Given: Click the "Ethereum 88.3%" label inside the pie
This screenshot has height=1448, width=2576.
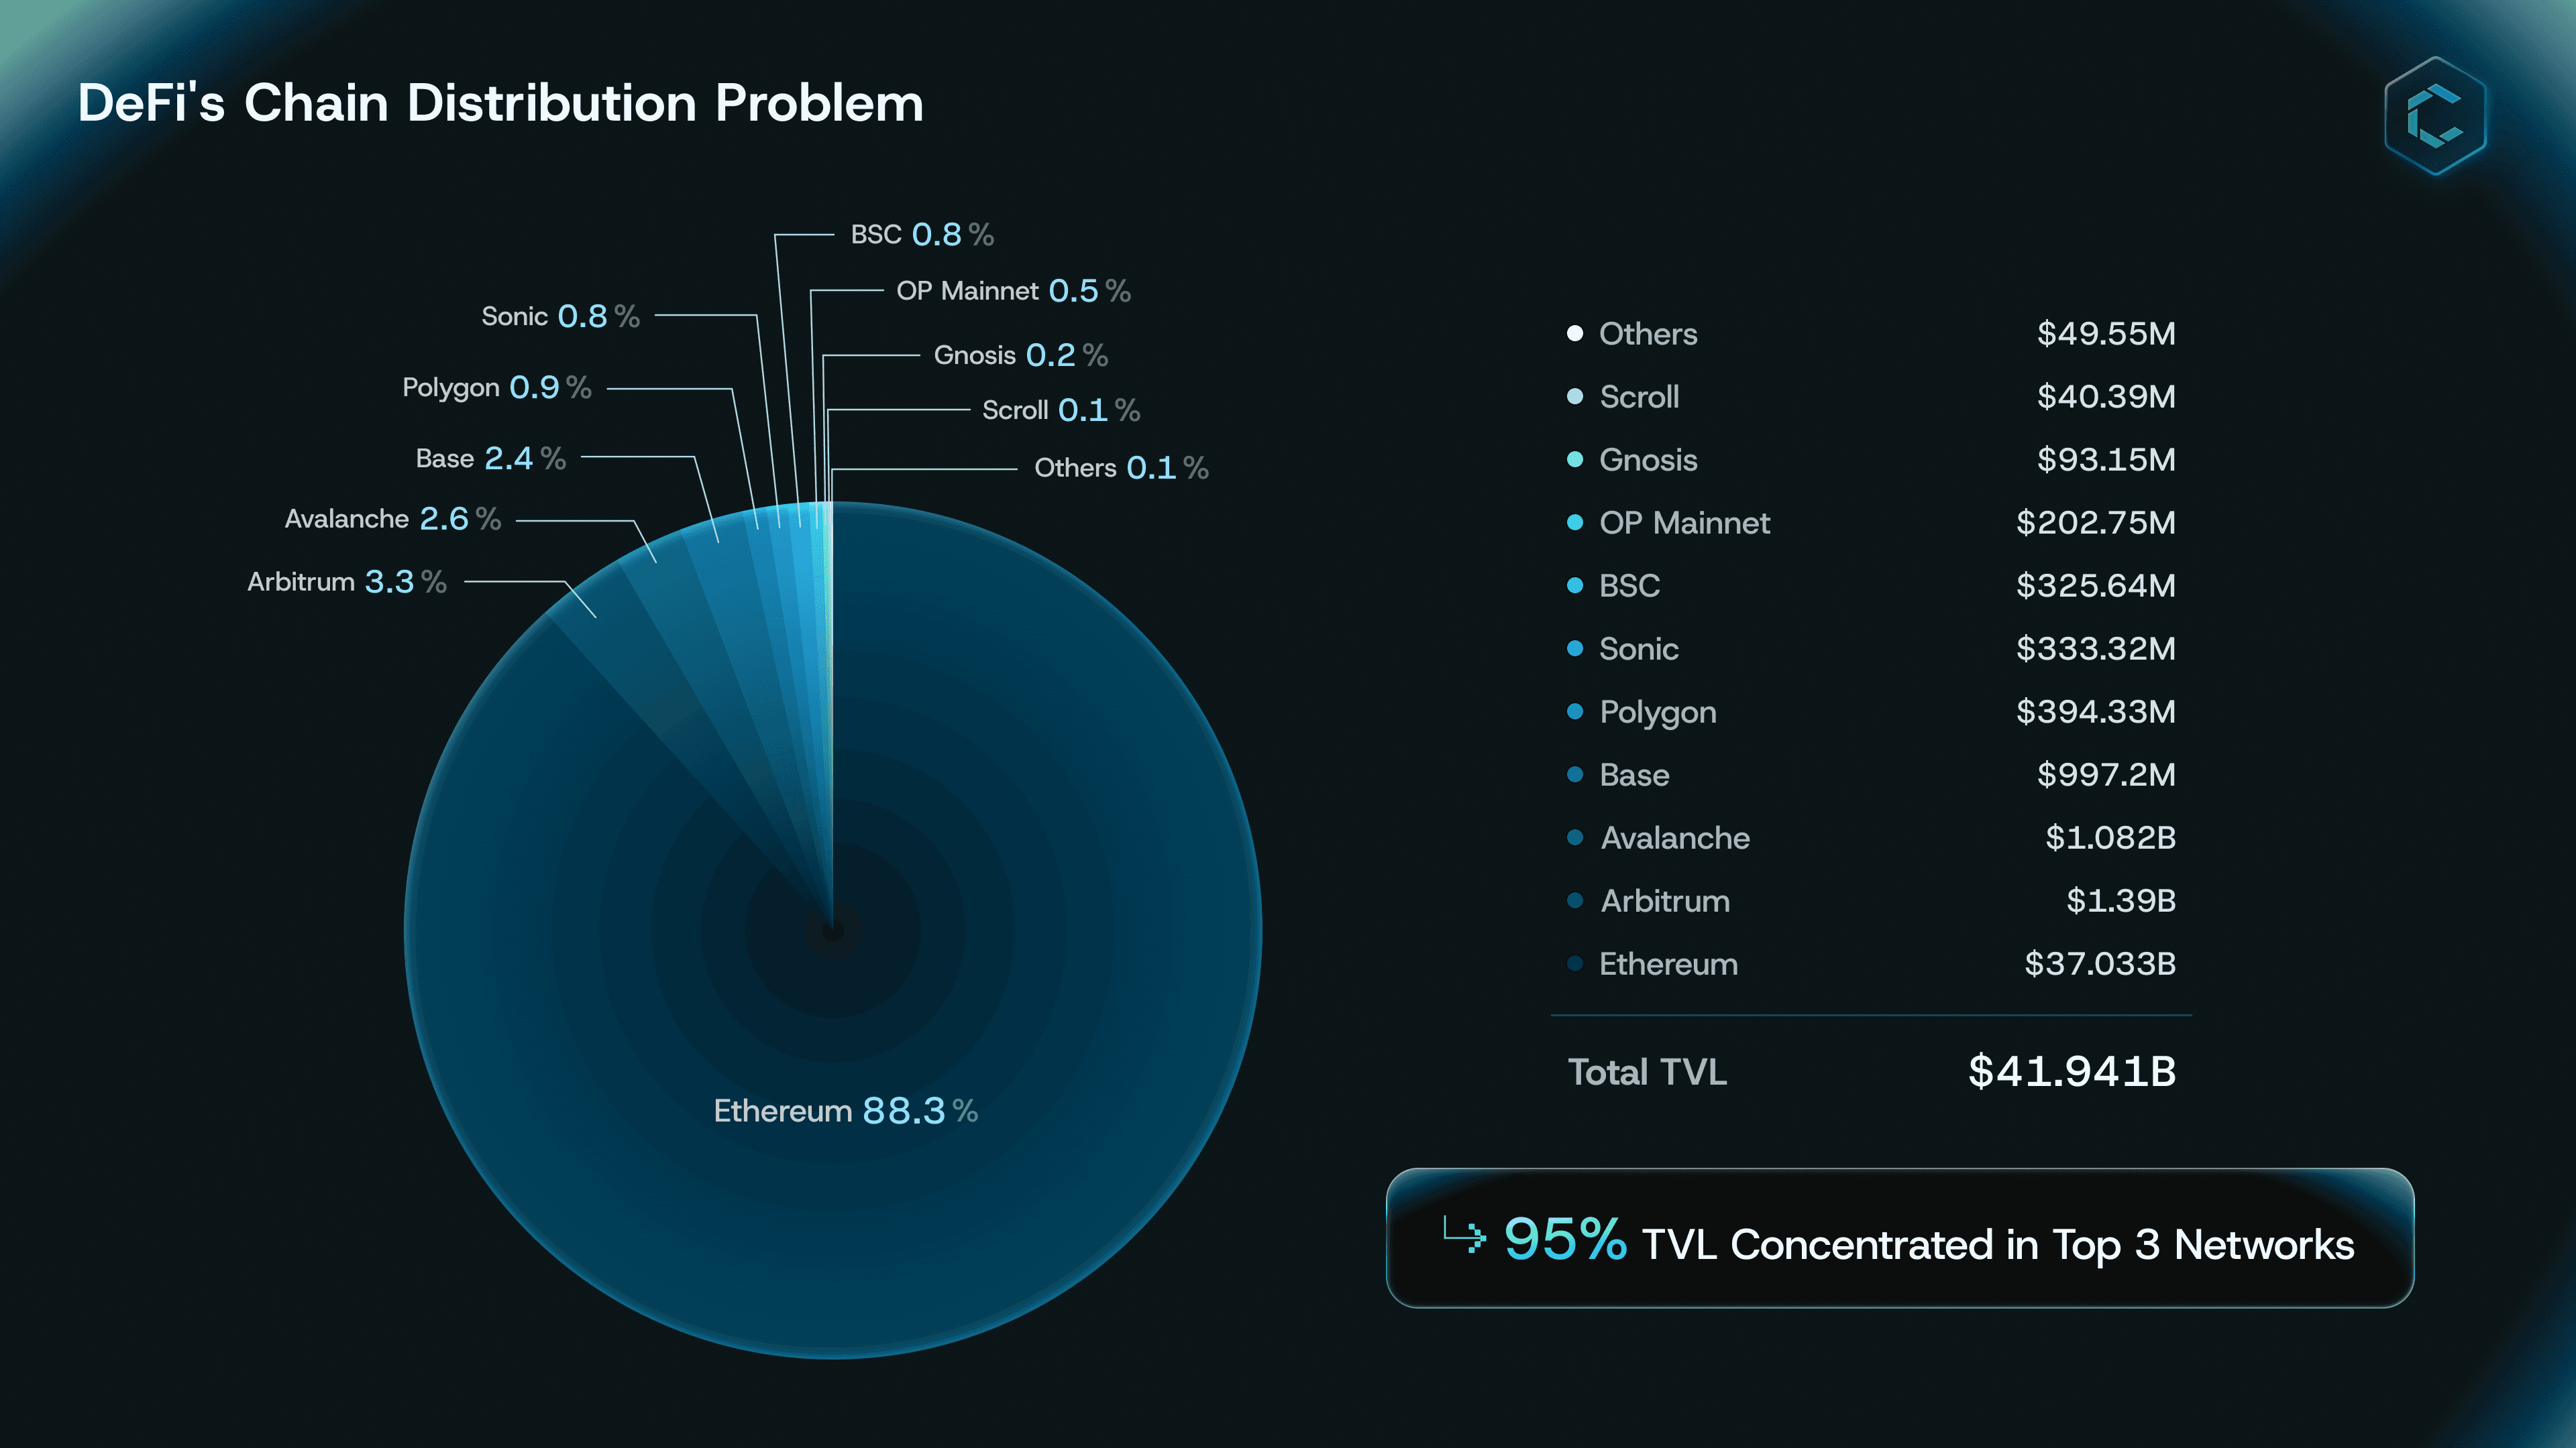Looking at the screenshot, I should coord(846,1110).
